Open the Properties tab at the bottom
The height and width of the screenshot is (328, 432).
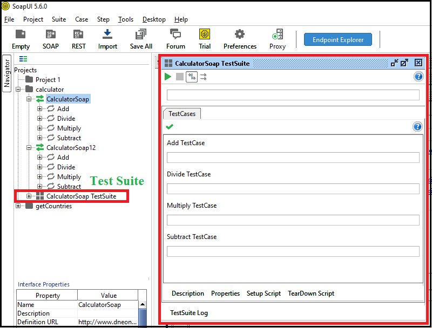tap(225, 293)
